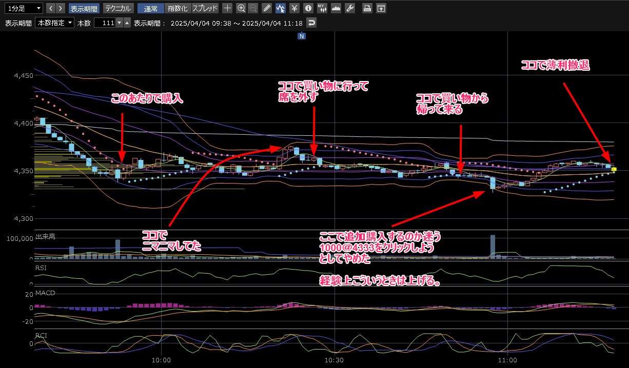
Task: Open the MY chart settings icon
Action: [x=322, y=8]
